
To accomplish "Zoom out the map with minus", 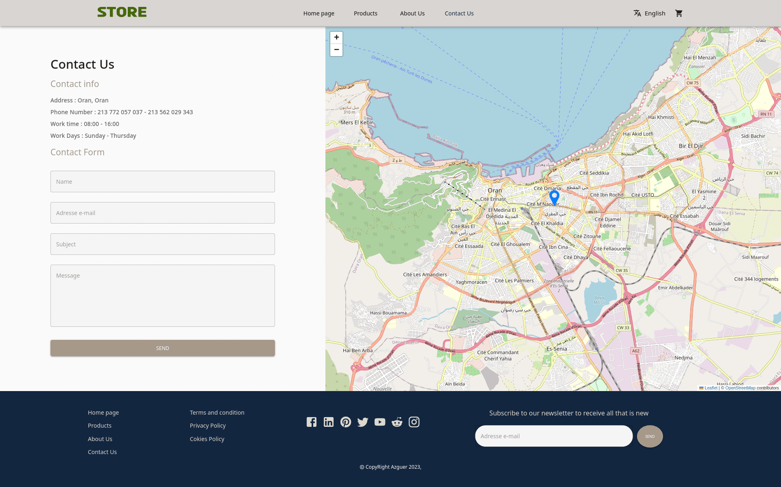I will click(336, 50).
